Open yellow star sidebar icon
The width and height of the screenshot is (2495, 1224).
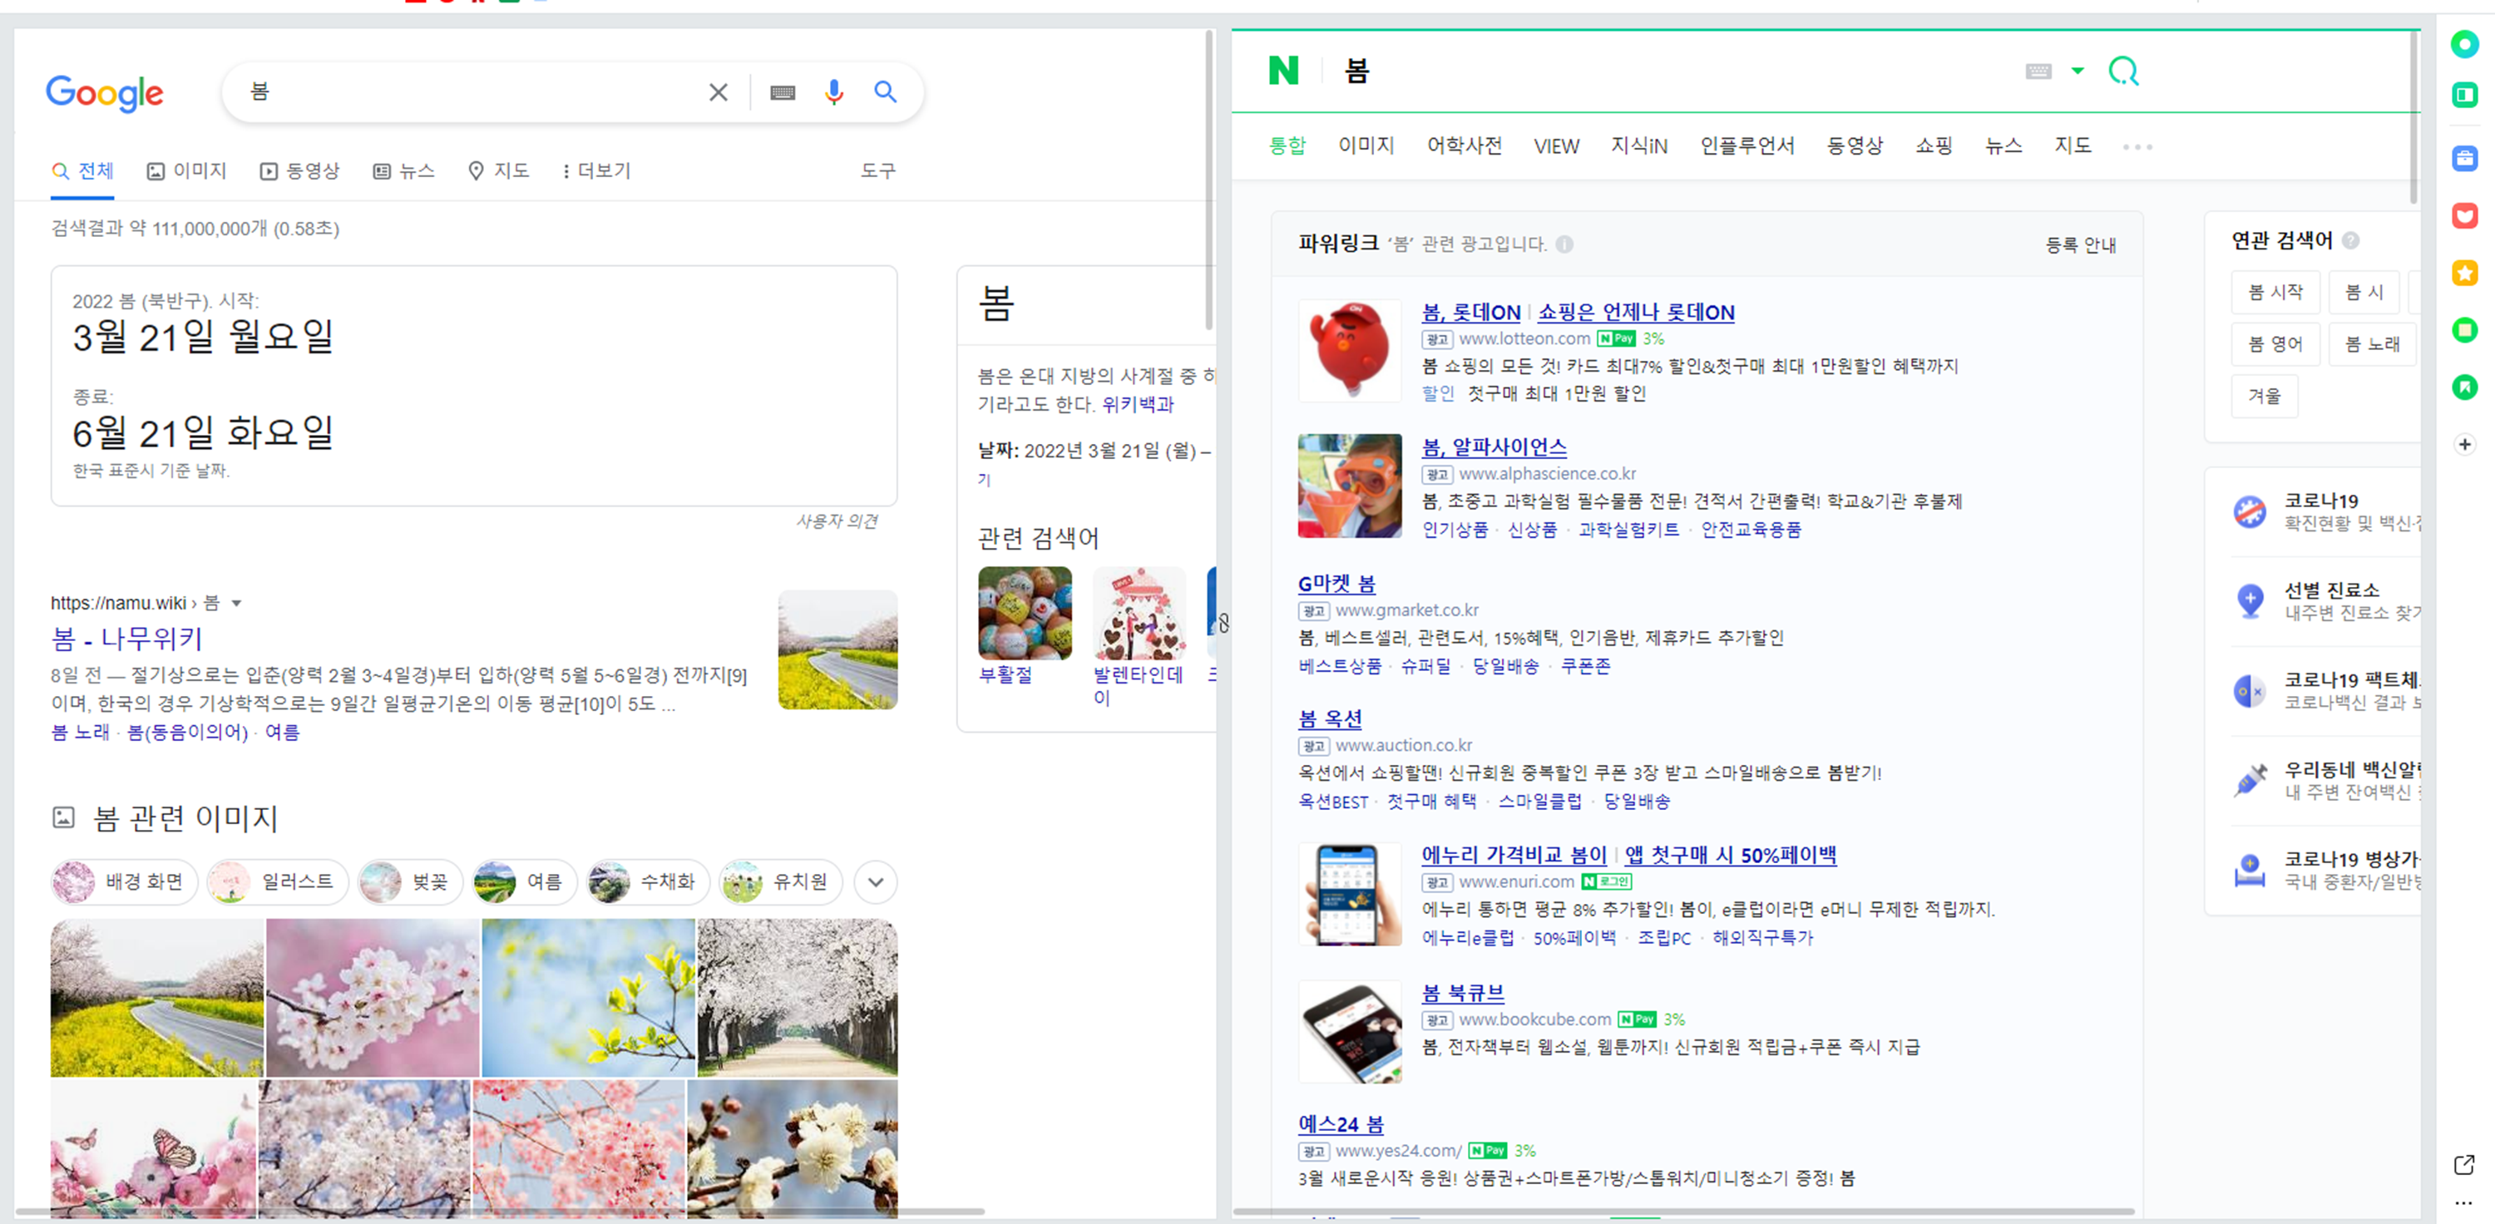(2464, 273)
